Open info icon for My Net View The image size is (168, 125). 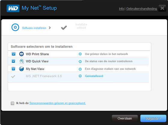pos(80,69)
